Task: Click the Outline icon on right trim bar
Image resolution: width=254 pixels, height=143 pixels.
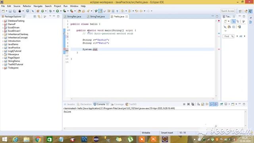Action: pos(250,22)
